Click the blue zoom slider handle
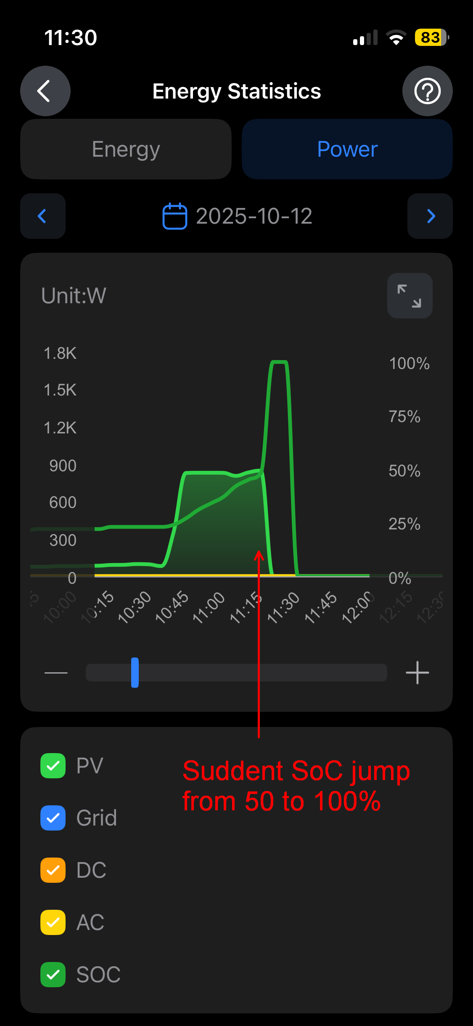 pos(135,673)
